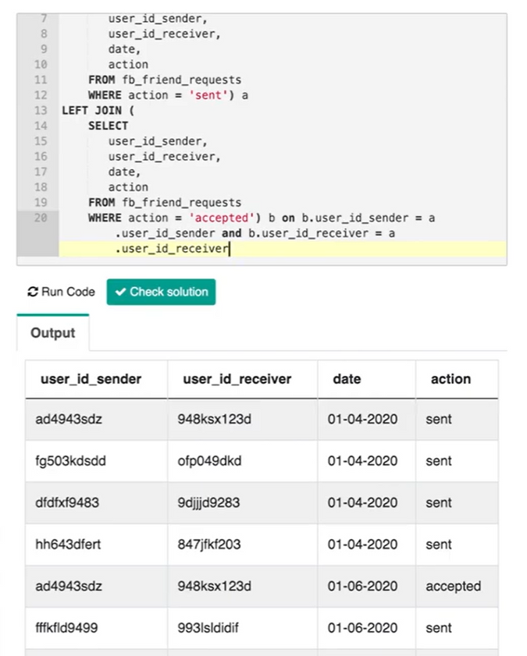Image resolution: width=527 pixels, height=656 pixels.
Task: Place cursor at end of .user_id_receiver line
Action: pos(230,249)
